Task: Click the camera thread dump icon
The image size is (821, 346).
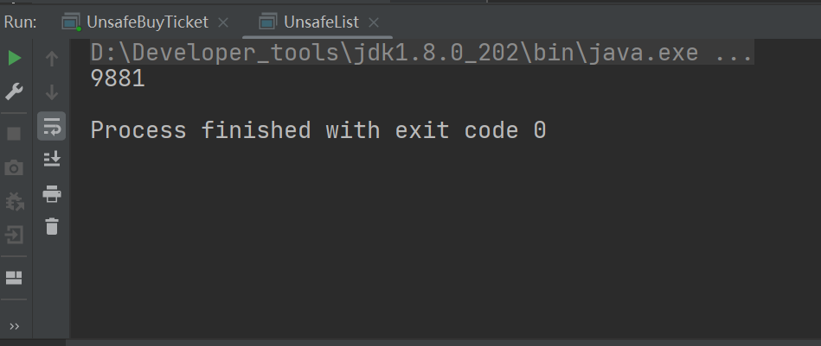Action: [x=15, y=167]
